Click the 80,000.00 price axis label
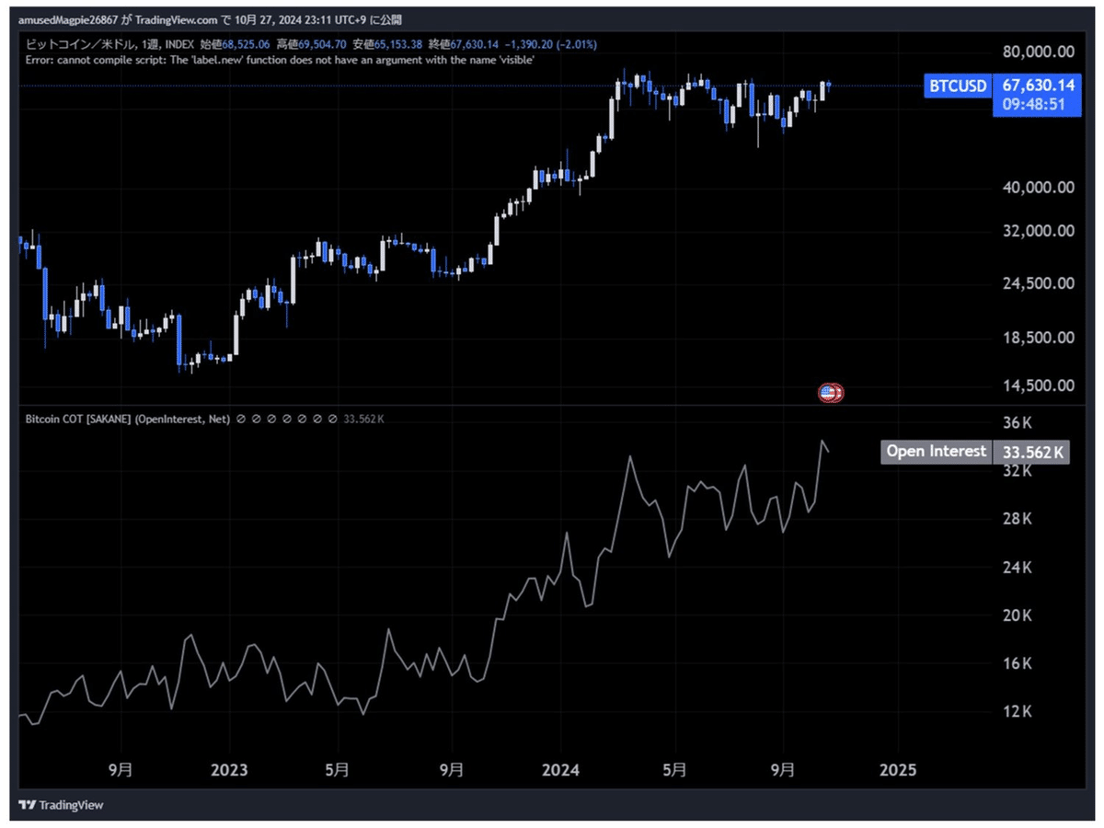This screenshot has height=828, width=1104. pos(1037,51)
